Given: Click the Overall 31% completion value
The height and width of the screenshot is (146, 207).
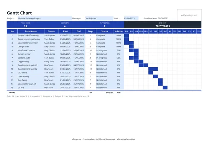Looking at the screenshot, I should click(118, 92).
